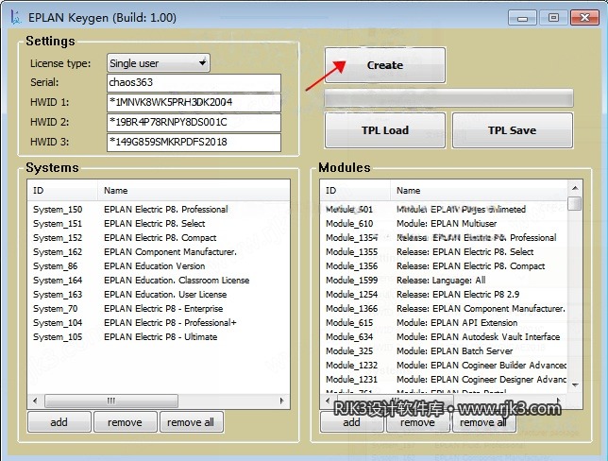Select System_164 Education Classroom License
This screenshot has height=461, width=608.
pos(159,281)
